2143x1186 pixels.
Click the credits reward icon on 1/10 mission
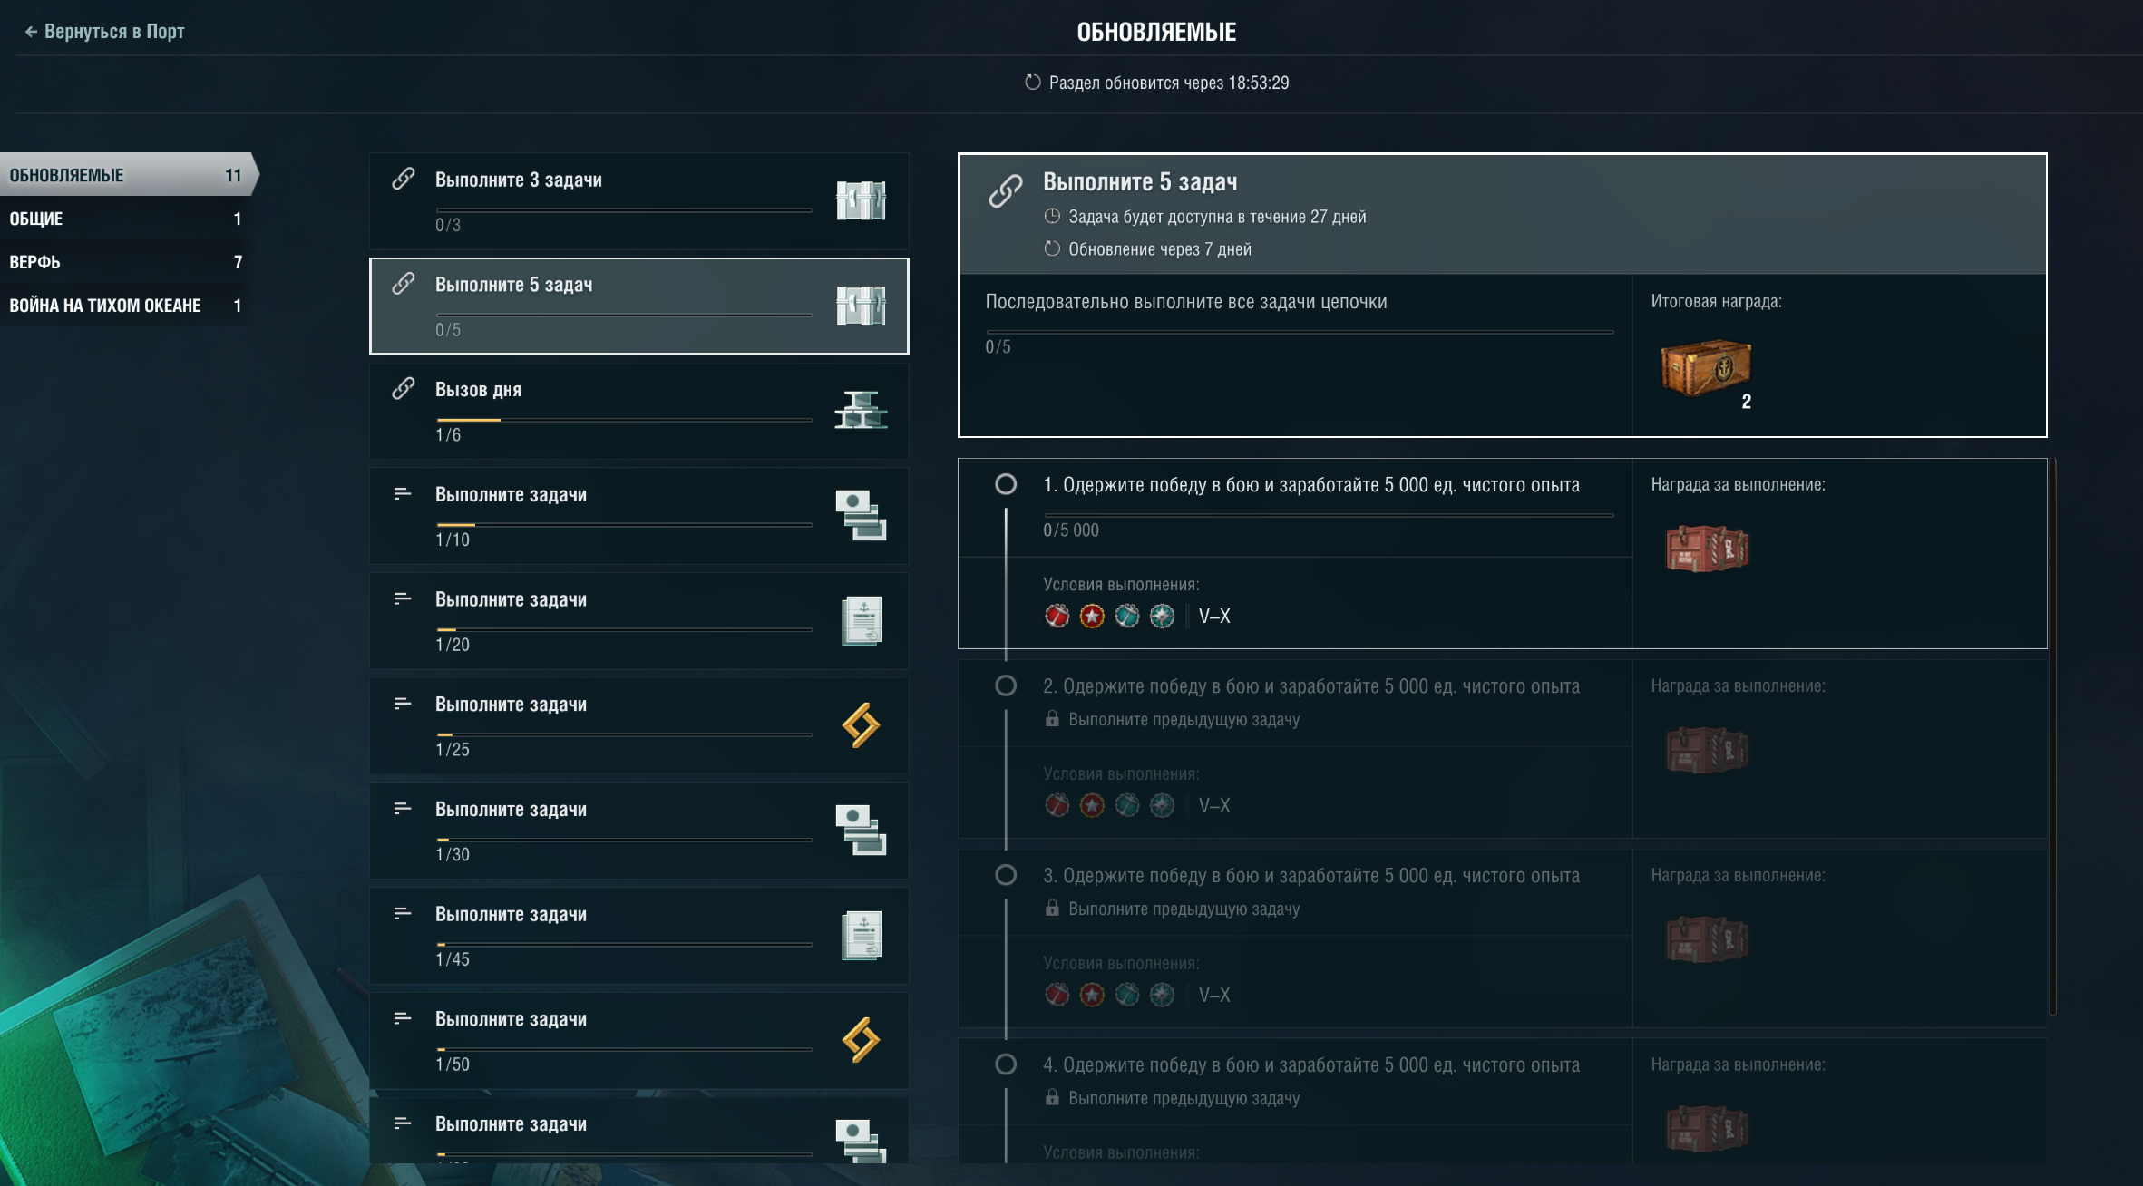pos(861,515)
